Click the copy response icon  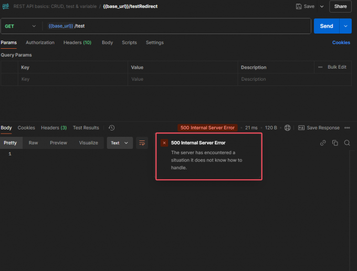[x=335, y=143]
